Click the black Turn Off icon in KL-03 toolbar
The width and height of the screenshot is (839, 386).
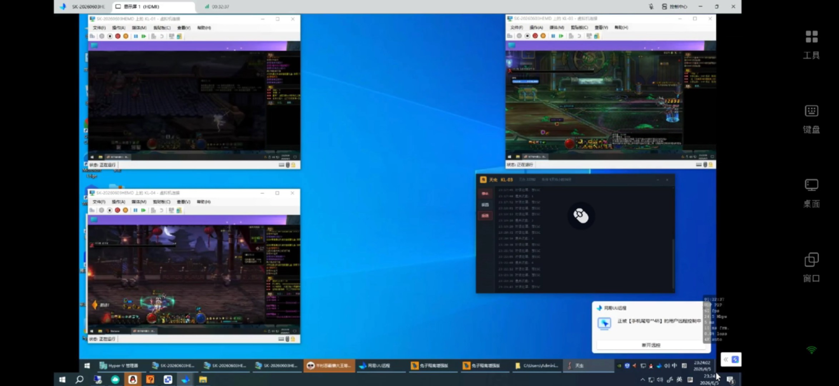(527, 36)
